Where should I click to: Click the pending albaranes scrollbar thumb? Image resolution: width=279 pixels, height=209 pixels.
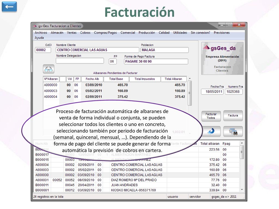click(x=190, y=93)
